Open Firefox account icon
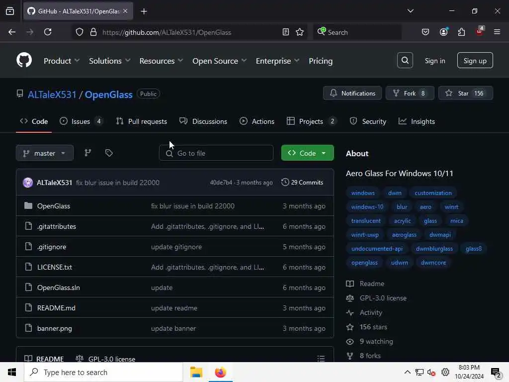The image size is (509, 382). 444,32
